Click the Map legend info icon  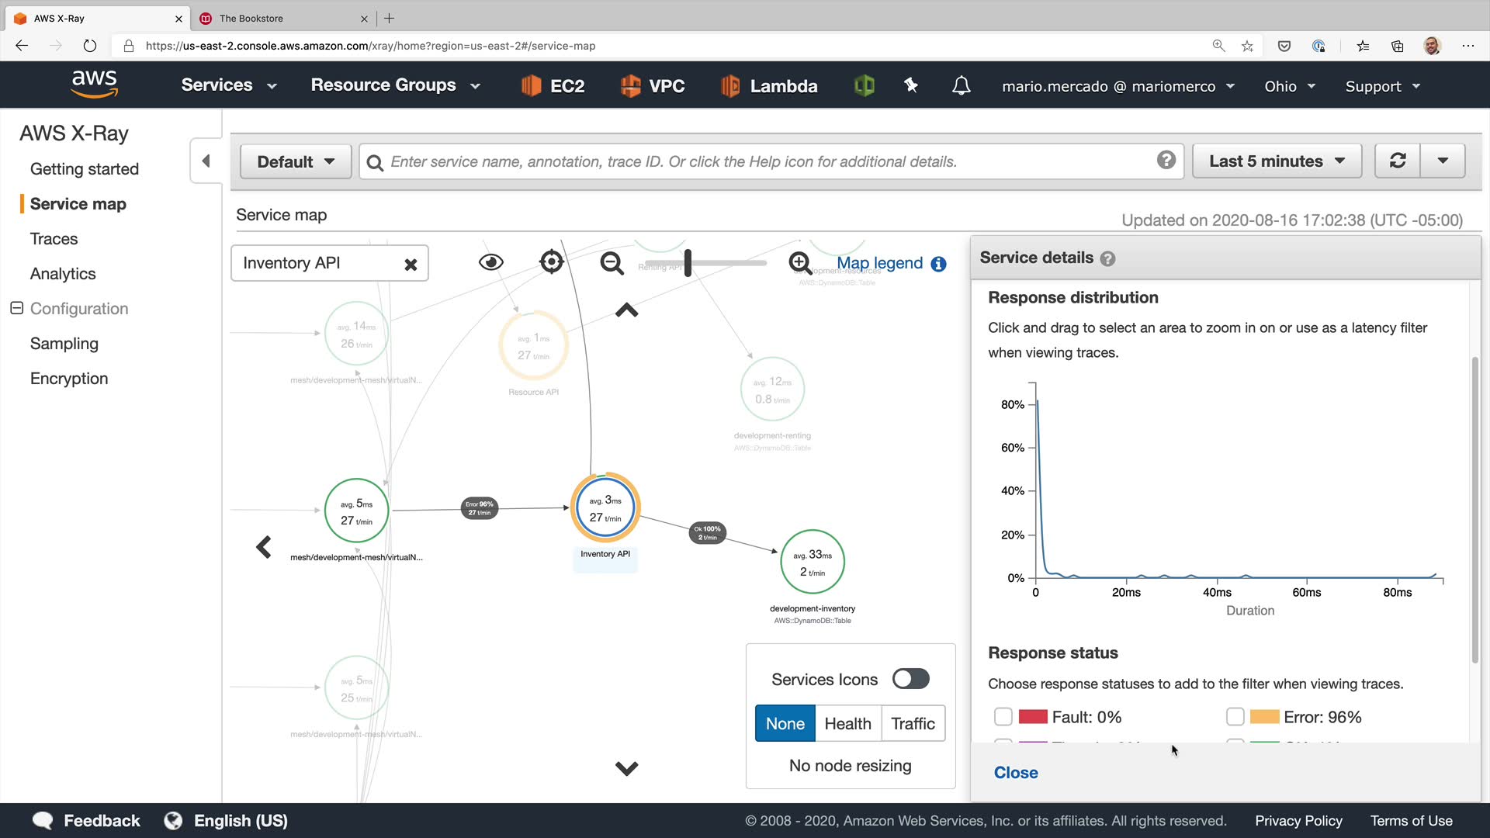pos(938,264)
